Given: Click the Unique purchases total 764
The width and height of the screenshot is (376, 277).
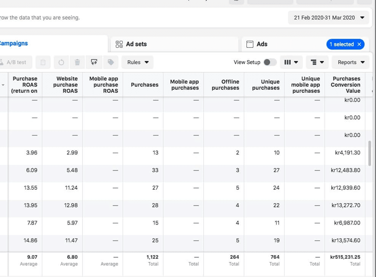Looking at the screenshot, I should 275,257.
